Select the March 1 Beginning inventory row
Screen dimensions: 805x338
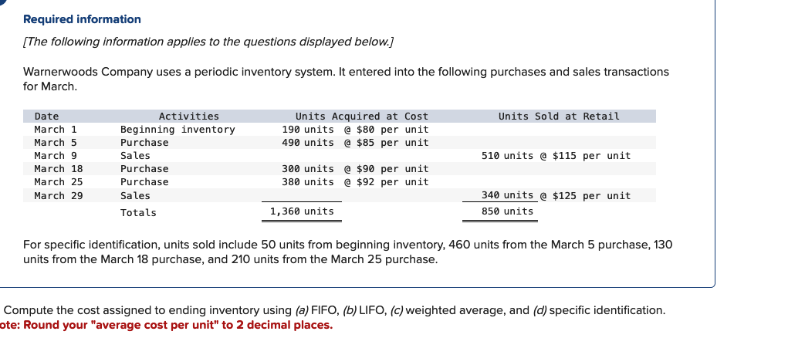(340, 130)
